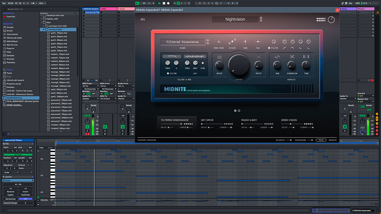Viewport: 381px width, 214px height.
Task: Click the dot-grid randomize icon in Midnite
Action: [321, 20]
